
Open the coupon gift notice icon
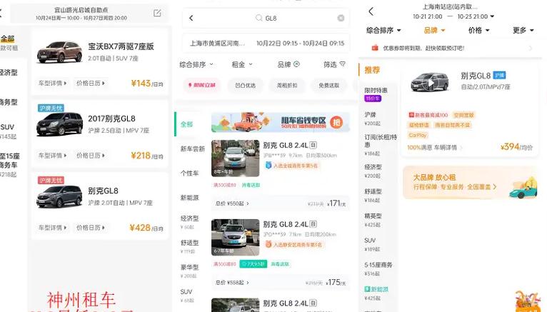(x=375, y=48)
